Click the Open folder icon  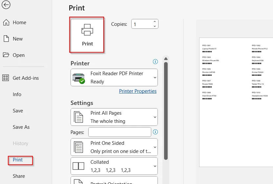(x=6, y=55)
